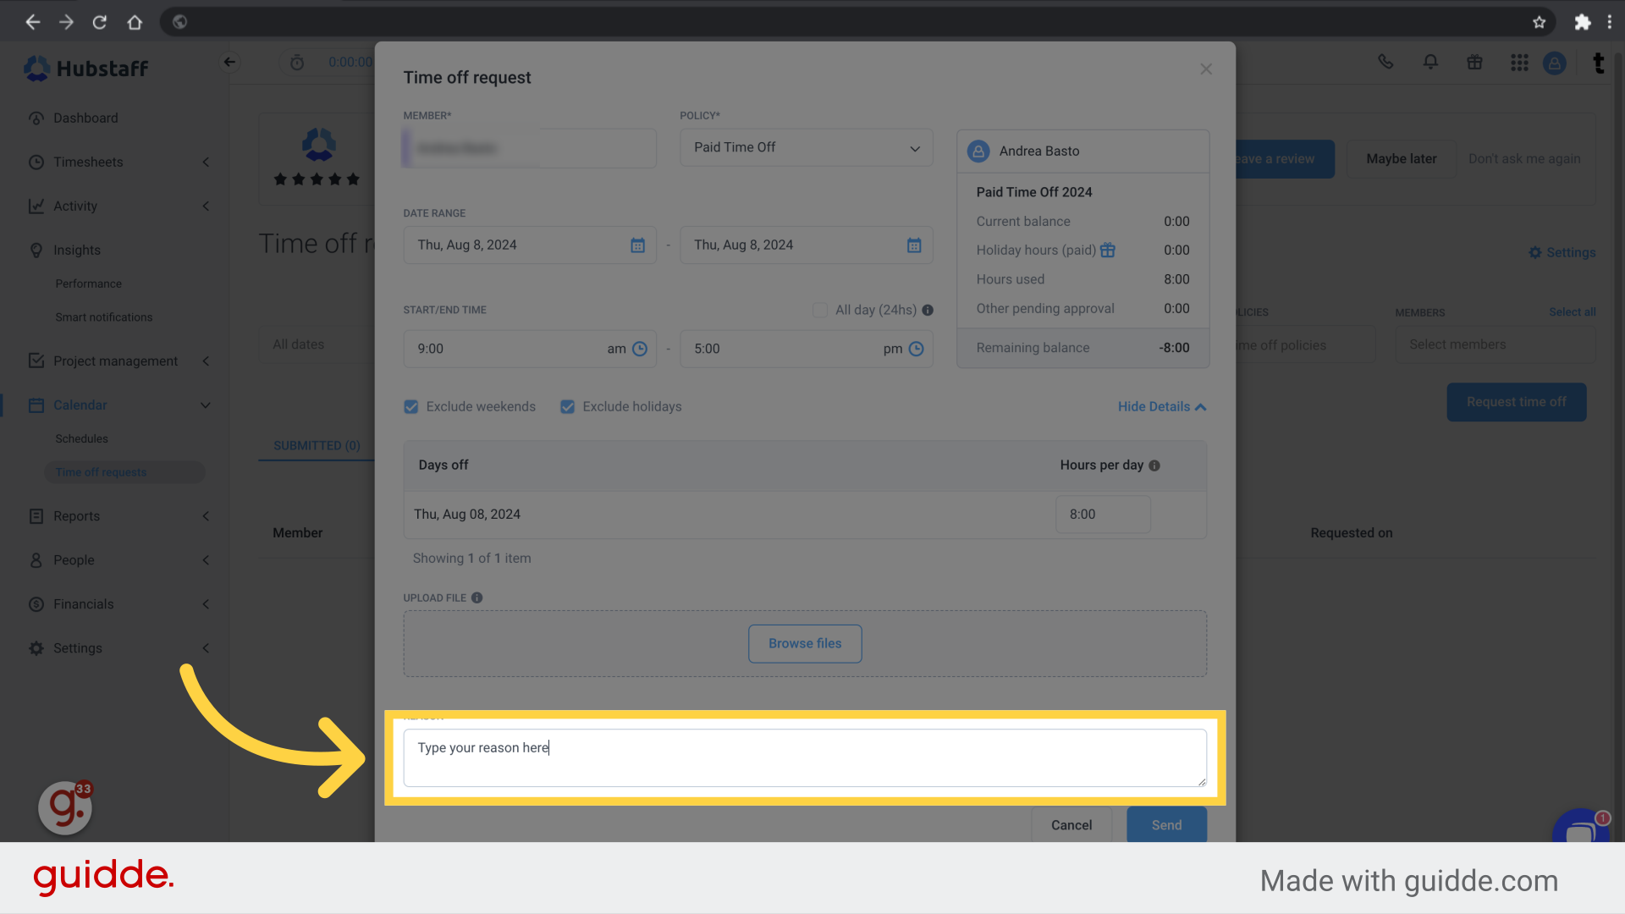
Task: Click the clock icon next to 9:00 am
Action: click(641, 349)
